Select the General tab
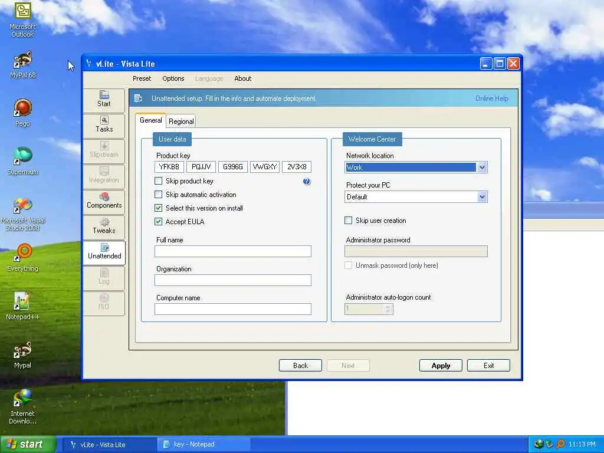Screen dimensions: 604x453 (x=150, y=120)
